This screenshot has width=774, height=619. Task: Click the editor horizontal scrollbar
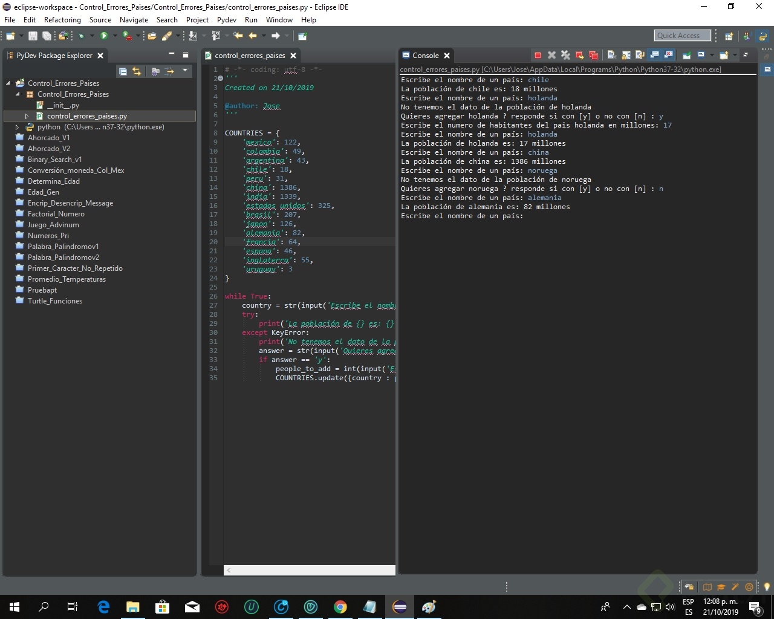(x=310, y=570)
